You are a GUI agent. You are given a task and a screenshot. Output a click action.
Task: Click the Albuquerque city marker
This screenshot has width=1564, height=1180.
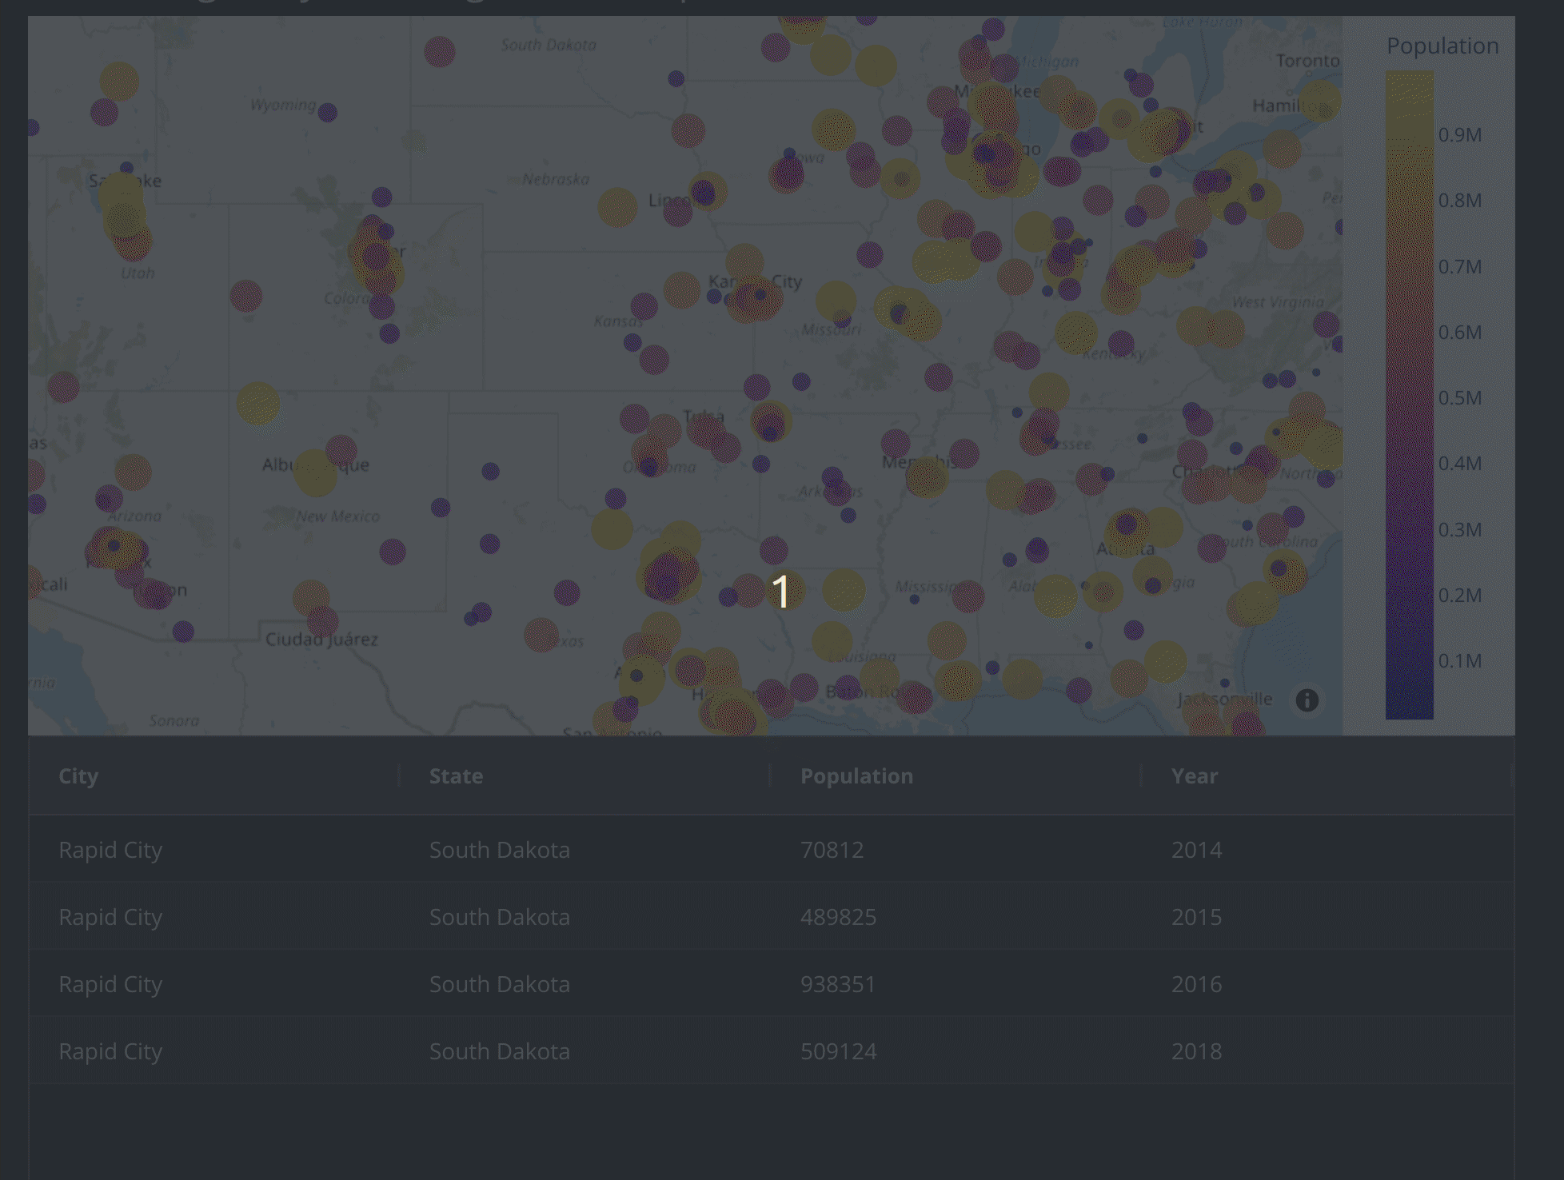315,472
